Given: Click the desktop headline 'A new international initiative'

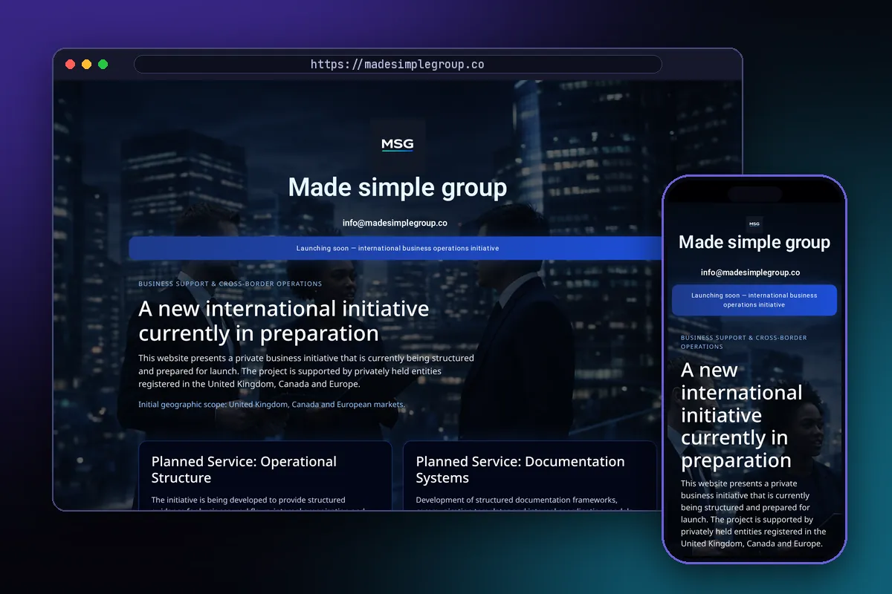Looking at the screenshot, I should [284, 320].
